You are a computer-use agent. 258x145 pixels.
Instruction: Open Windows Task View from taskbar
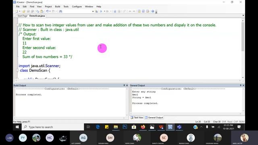(x=88, y=127)
